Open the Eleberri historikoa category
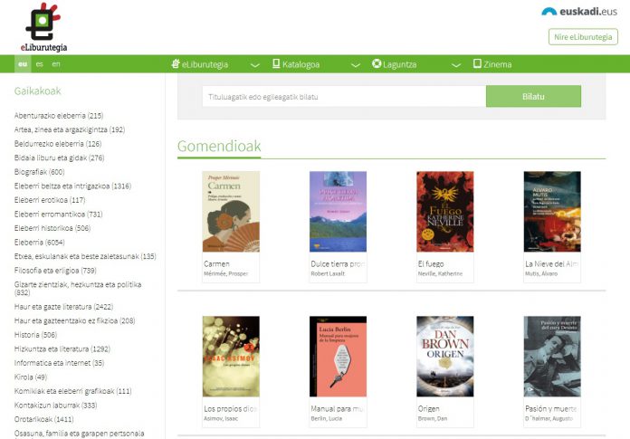The image size is (630, 439). 52,228
